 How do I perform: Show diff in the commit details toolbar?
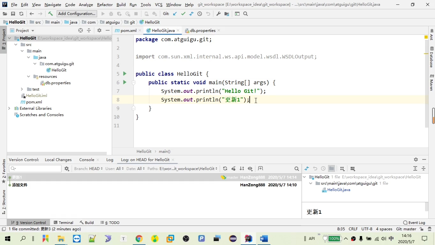coord(307,168)
